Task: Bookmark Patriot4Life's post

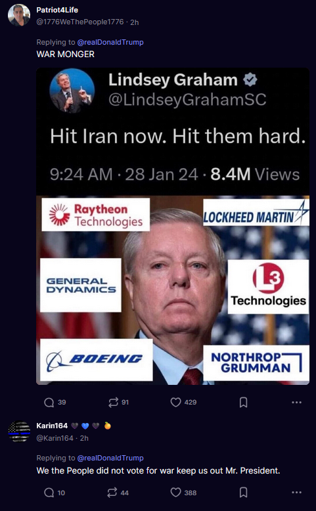Action: coord(243,403)
